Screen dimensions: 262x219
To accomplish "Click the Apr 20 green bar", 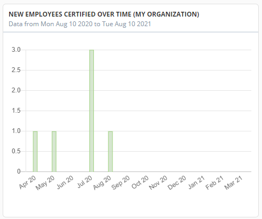I will pos(35,152).
